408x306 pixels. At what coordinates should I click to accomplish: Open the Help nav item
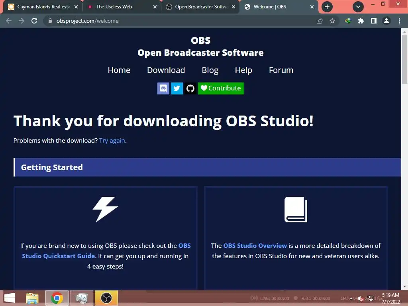pyautogui.click(x=243, y=70)
